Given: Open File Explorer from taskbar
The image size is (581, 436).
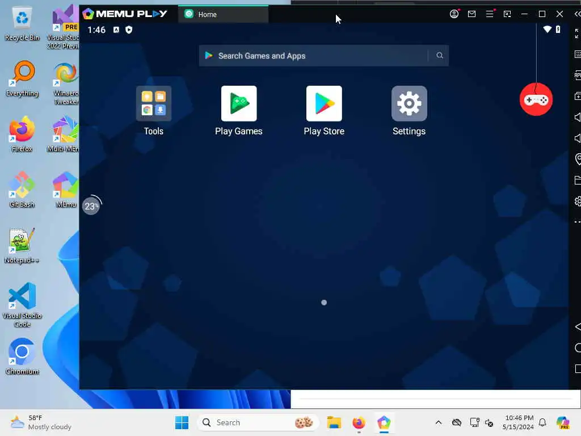Looking at the screenshot, I should [334, 422].
